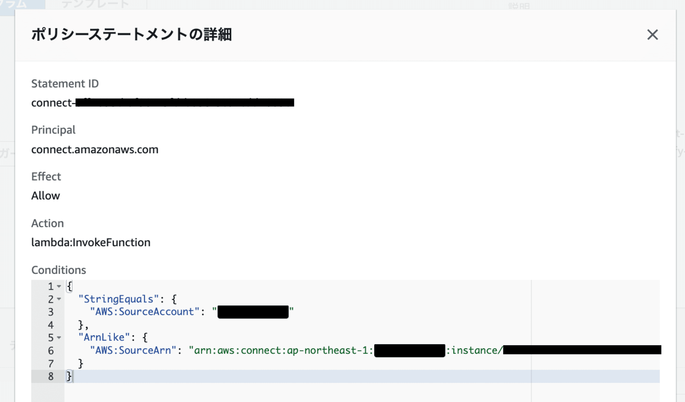Close the policy statement details dialog
This screenshot has width=685, height=402.
coord(652,35)
